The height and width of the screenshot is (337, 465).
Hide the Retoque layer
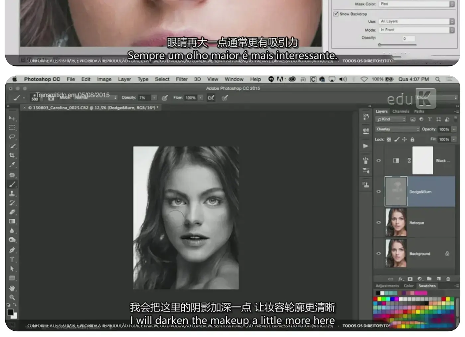(379, 222)
